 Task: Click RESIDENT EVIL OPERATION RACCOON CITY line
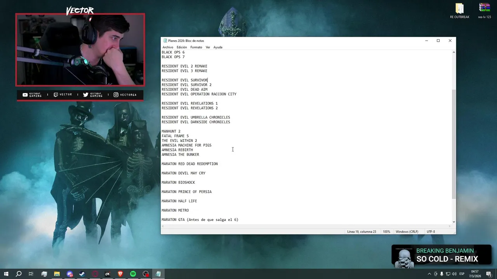199,94
